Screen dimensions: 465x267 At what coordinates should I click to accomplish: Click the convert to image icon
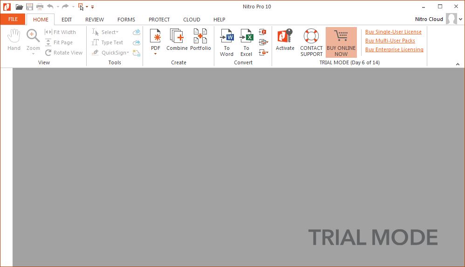(262, 42)
